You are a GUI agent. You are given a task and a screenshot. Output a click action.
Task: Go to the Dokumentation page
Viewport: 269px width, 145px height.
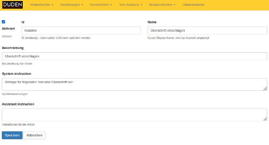pyautogui.click(x=193, y=5)
